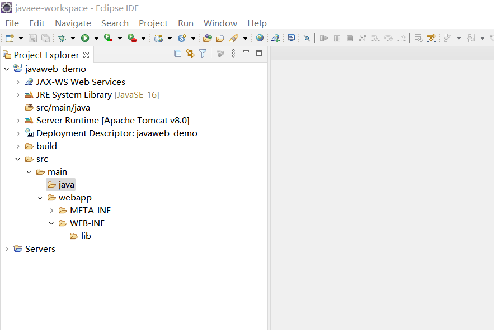Click the green Run button icon
This screenshot has width=494, height=330.
click(x=85, y=38)
